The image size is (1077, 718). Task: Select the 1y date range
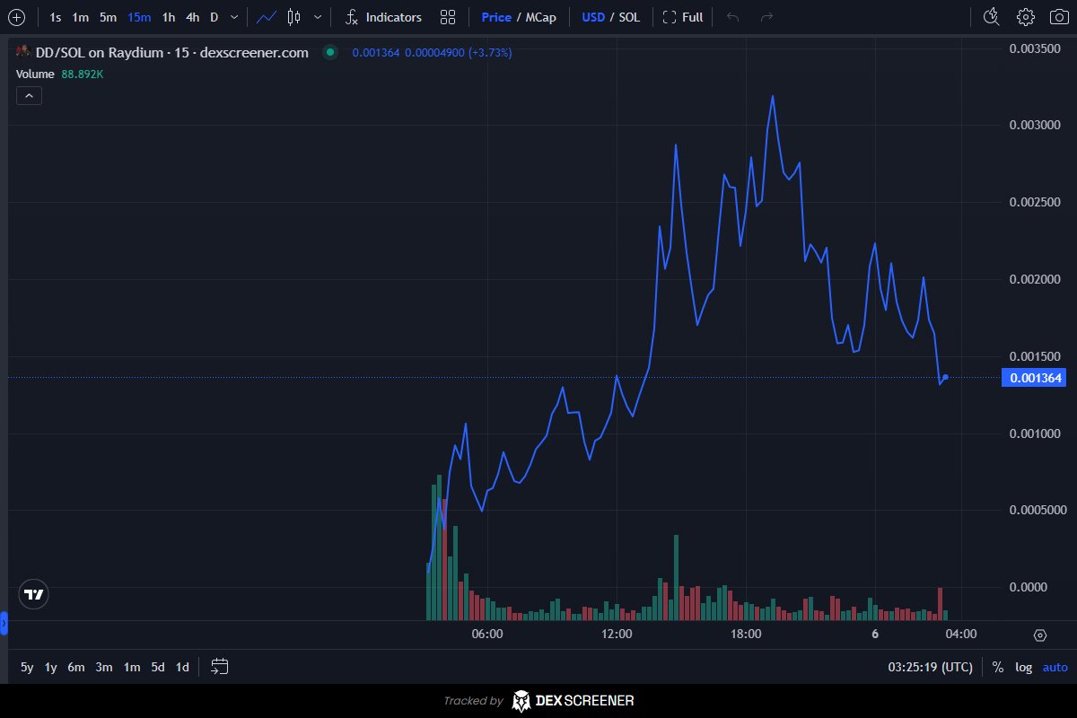pyautogui.click(x=51, y=667)
